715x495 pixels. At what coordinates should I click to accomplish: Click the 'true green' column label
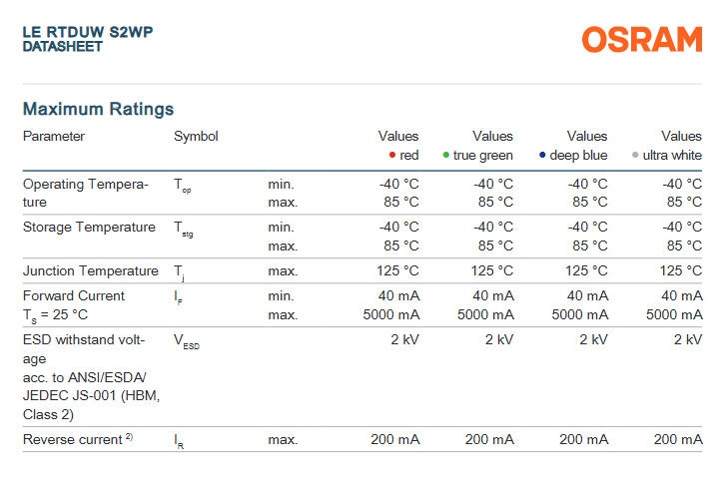coord(483,156)
